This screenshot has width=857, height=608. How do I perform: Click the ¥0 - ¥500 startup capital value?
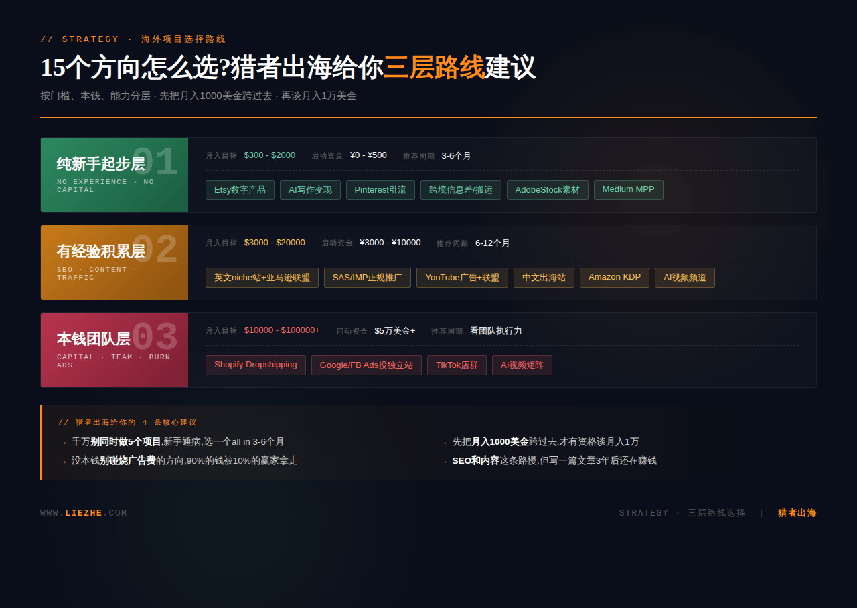[x=368, y=155]
